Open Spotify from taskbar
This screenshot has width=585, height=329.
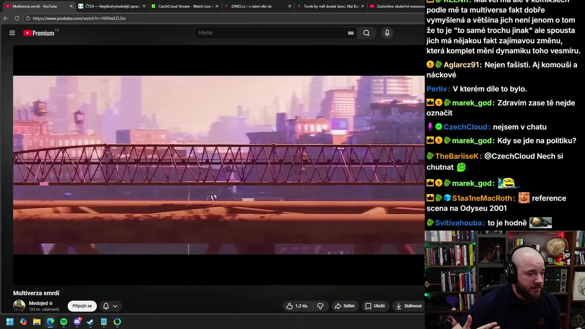pyautogui.click(x=64, y=322)
